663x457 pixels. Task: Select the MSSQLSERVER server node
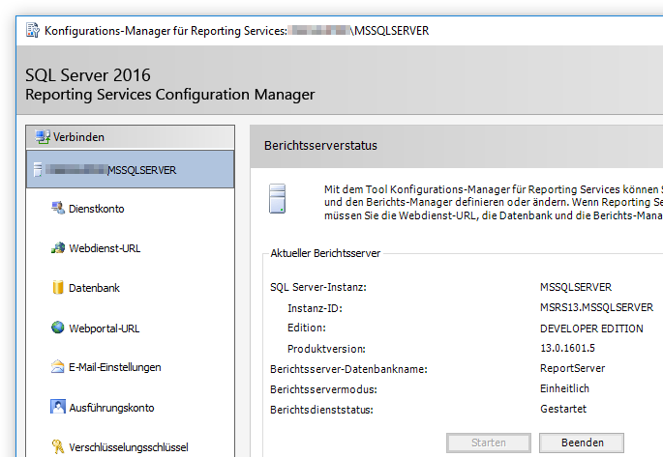(130, 169)
